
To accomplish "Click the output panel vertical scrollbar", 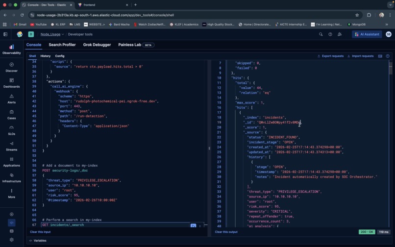I will (x=391, y=68).
